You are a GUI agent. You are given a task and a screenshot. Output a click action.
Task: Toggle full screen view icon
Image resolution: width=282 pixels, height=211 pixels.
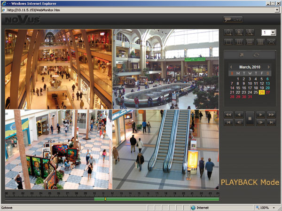[x=271, y=42]
